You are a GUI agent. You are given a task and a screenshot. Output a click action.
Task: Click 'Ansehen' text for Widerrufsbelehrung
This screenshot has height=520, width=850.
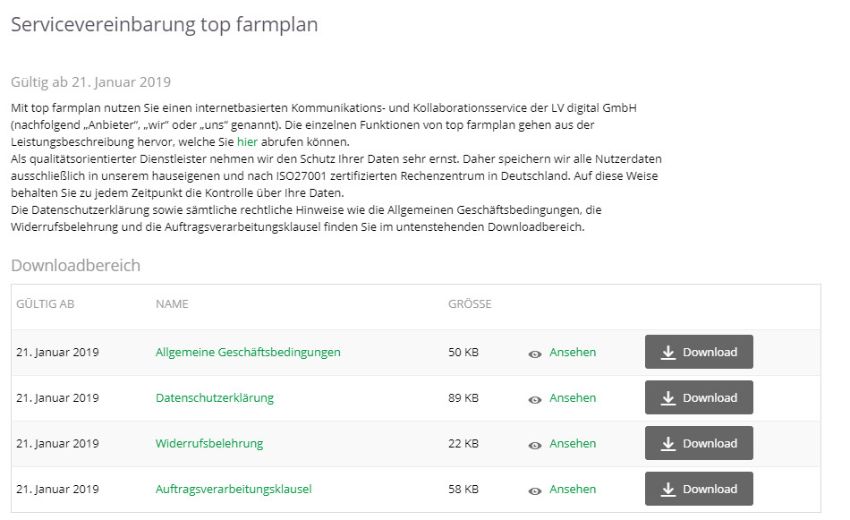pyautogui.click(x=573, y=443)
